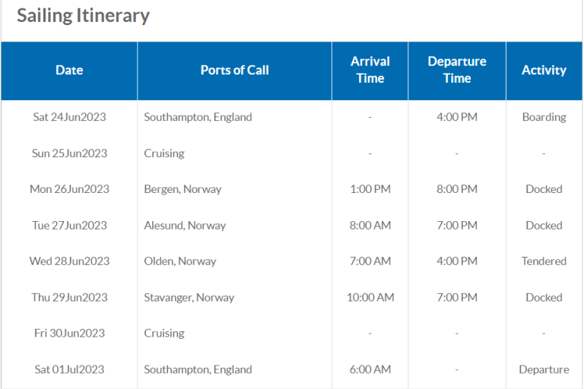Click the Date column header

click(x=69, y=71)
